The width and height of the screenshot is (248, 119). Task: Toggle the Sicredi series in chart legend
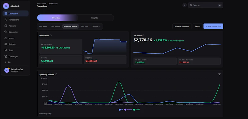click(137, 109)
